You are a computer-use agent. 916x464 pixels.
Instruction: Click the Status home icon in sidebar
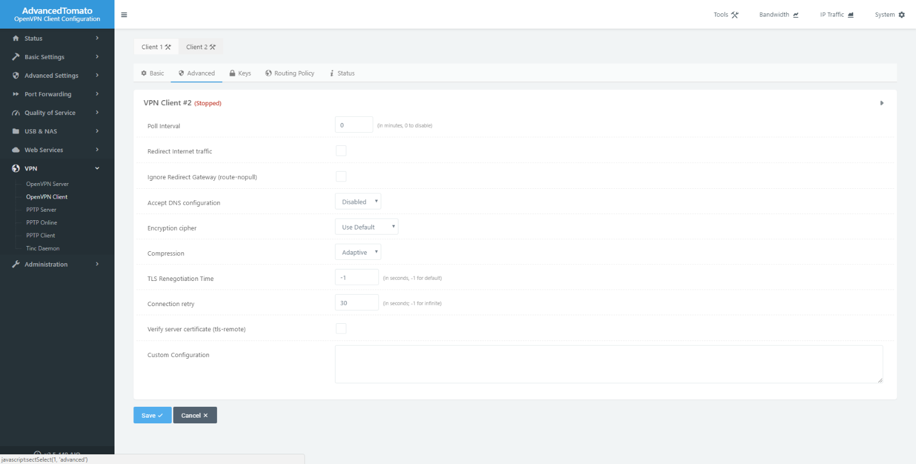tap(16, 38)
